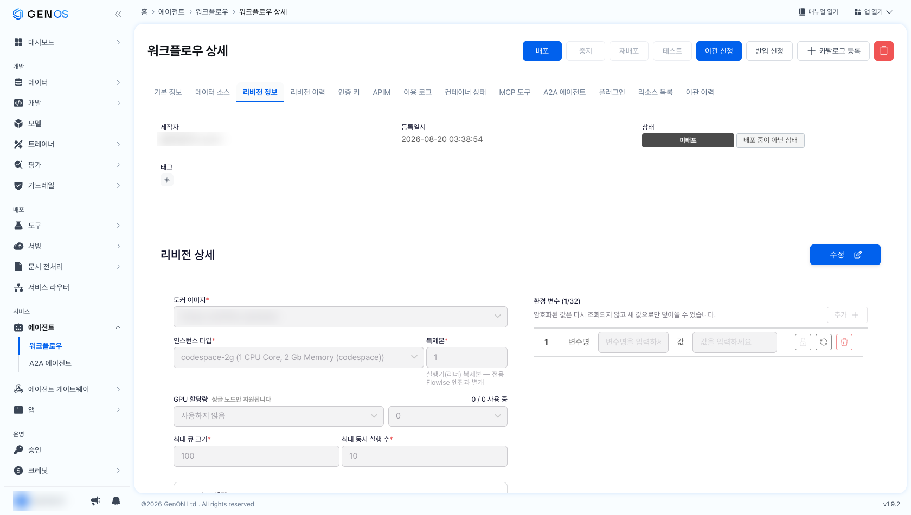Image resolution: width=911 pixels, height=515 pixels.
Task: Click the 값 input field
Action: point(735,342)
